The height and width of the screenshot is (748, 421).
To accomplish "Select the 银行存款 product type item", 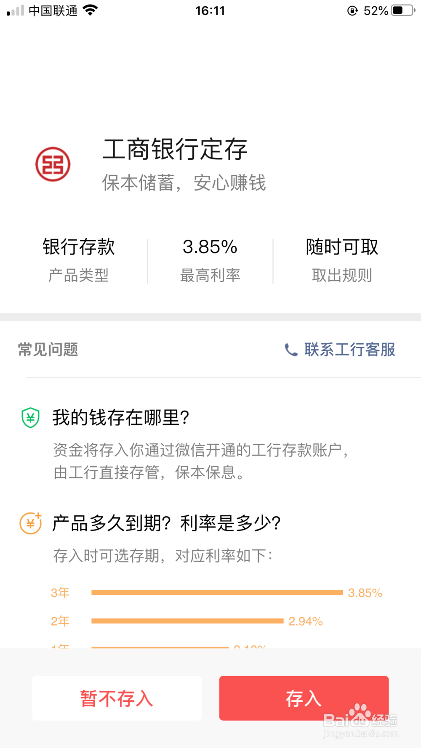I will 79,260.
